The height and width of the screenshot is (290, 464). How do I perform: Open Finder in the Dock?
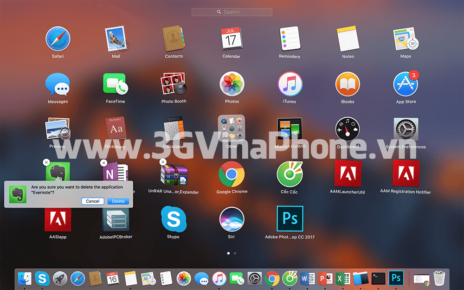pos(25,278)
